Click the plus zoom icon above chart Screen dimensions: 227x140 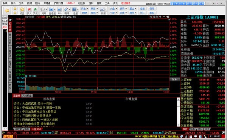tap(160, 17)
